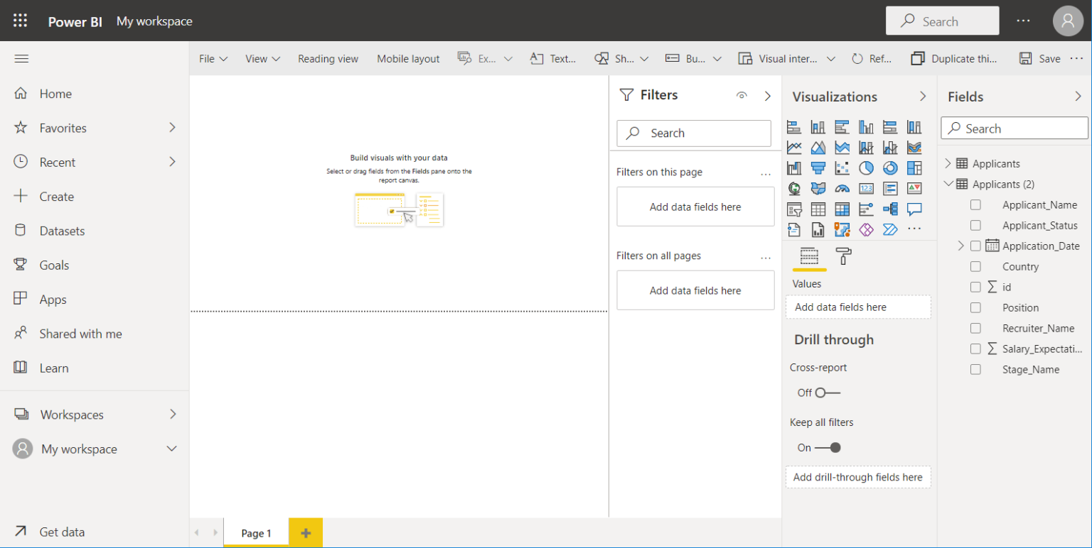Click the Get data link
Viewport: 1092px width, 548px height.
click(x=64, y=532)
